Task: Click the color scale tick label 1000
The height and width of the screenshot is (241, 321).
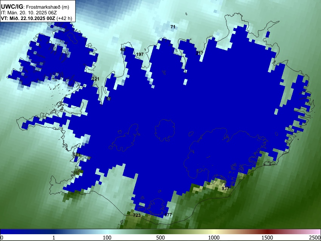Action: [214, 238]
